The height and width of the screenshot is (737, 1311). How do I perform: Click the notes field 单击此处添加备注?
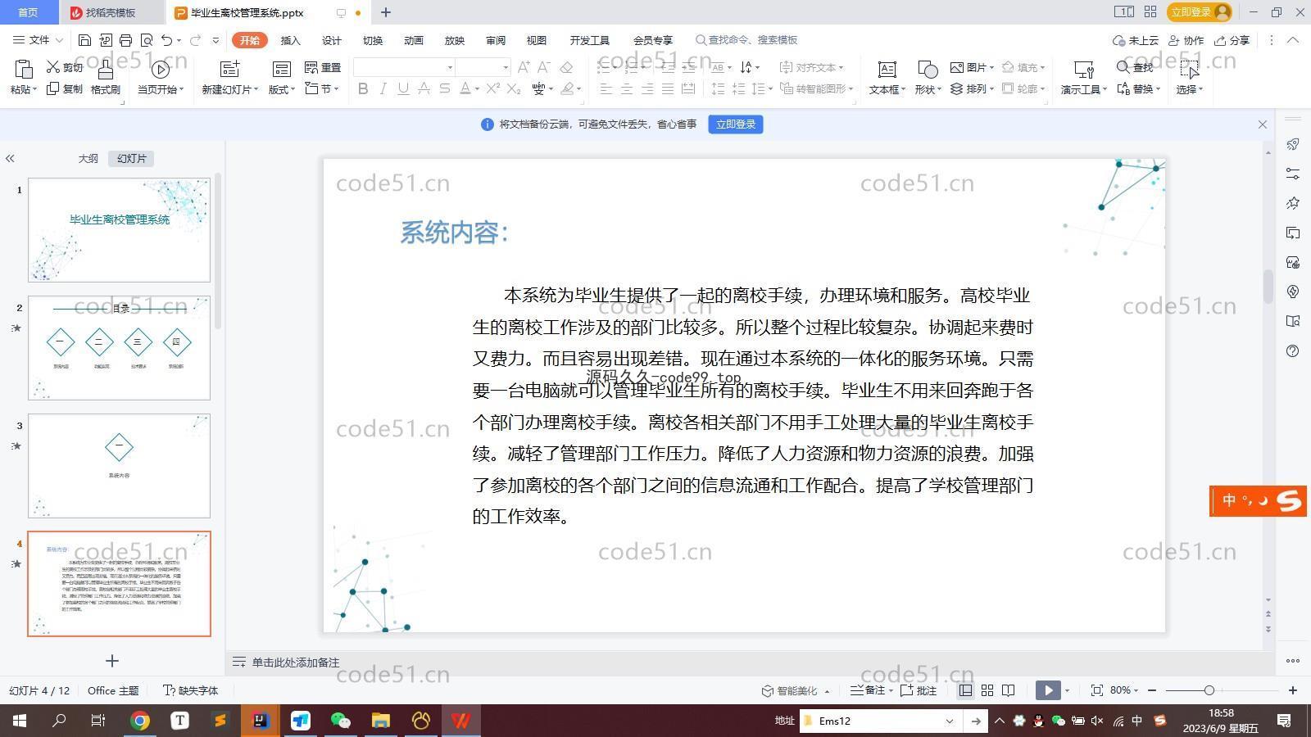[296, 662]
